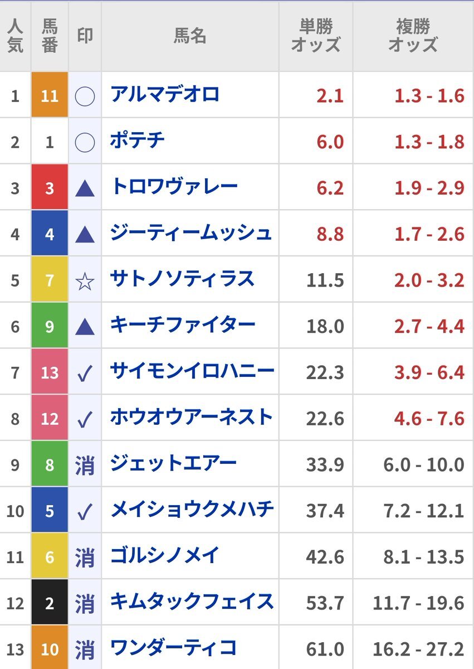This screenshot has height=669, width=474.
Task: Click the star mark for サトノソティラス
Action: (x=85, y=282)
